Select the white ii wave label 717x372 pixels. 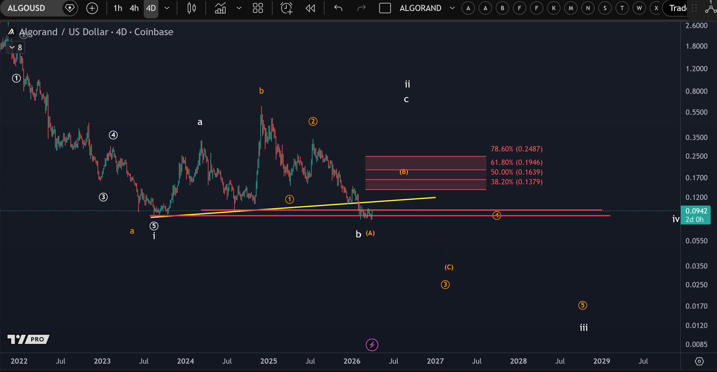(x=407, y=84)
